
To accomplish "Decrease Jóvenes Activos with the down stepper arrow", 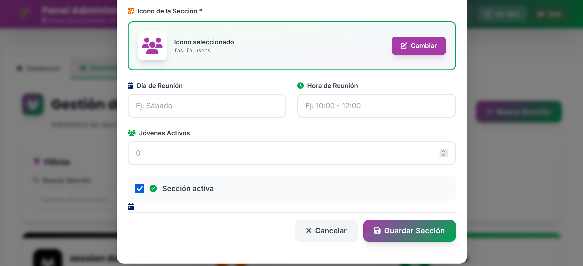I will point(443,155).
